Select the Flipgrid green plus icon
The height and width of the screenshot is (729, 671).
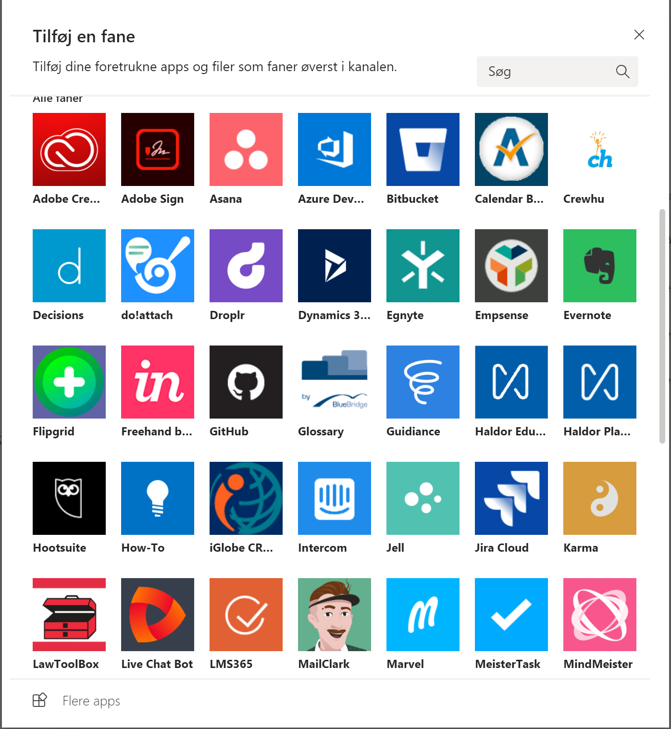[69, 382]
